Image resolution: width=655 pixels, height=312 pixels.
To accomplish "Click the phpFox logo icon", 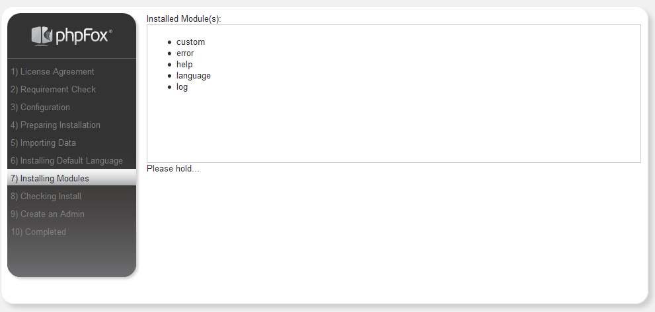I will [42, 36].
